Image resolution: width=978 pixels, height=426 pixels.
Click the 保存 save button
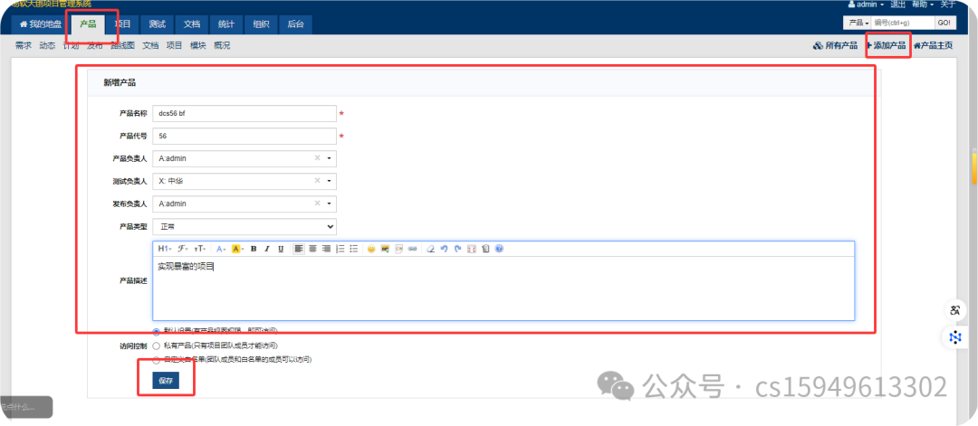point(166,381)
